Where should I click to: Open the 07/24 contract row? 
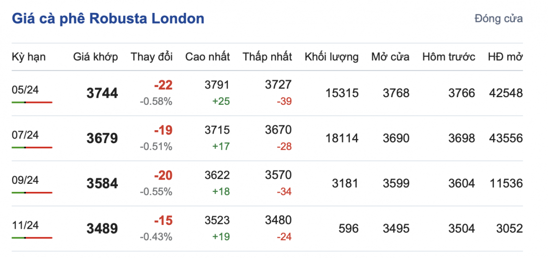tap(25, 135)
